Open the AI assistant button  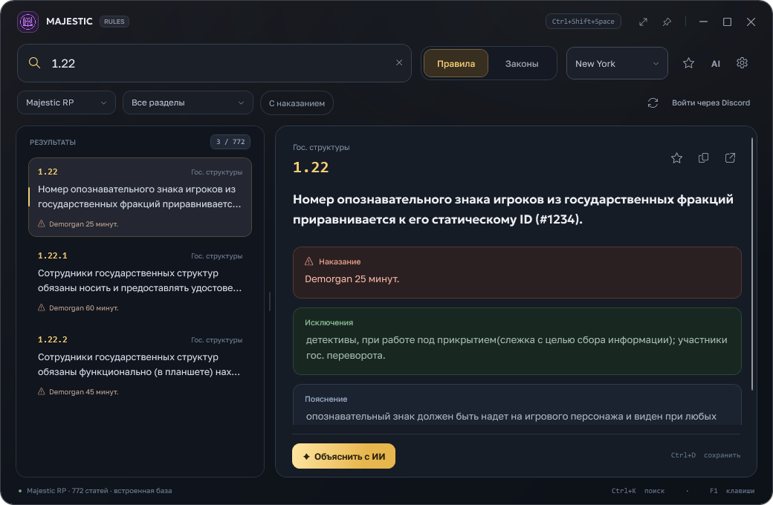[715, 64]
